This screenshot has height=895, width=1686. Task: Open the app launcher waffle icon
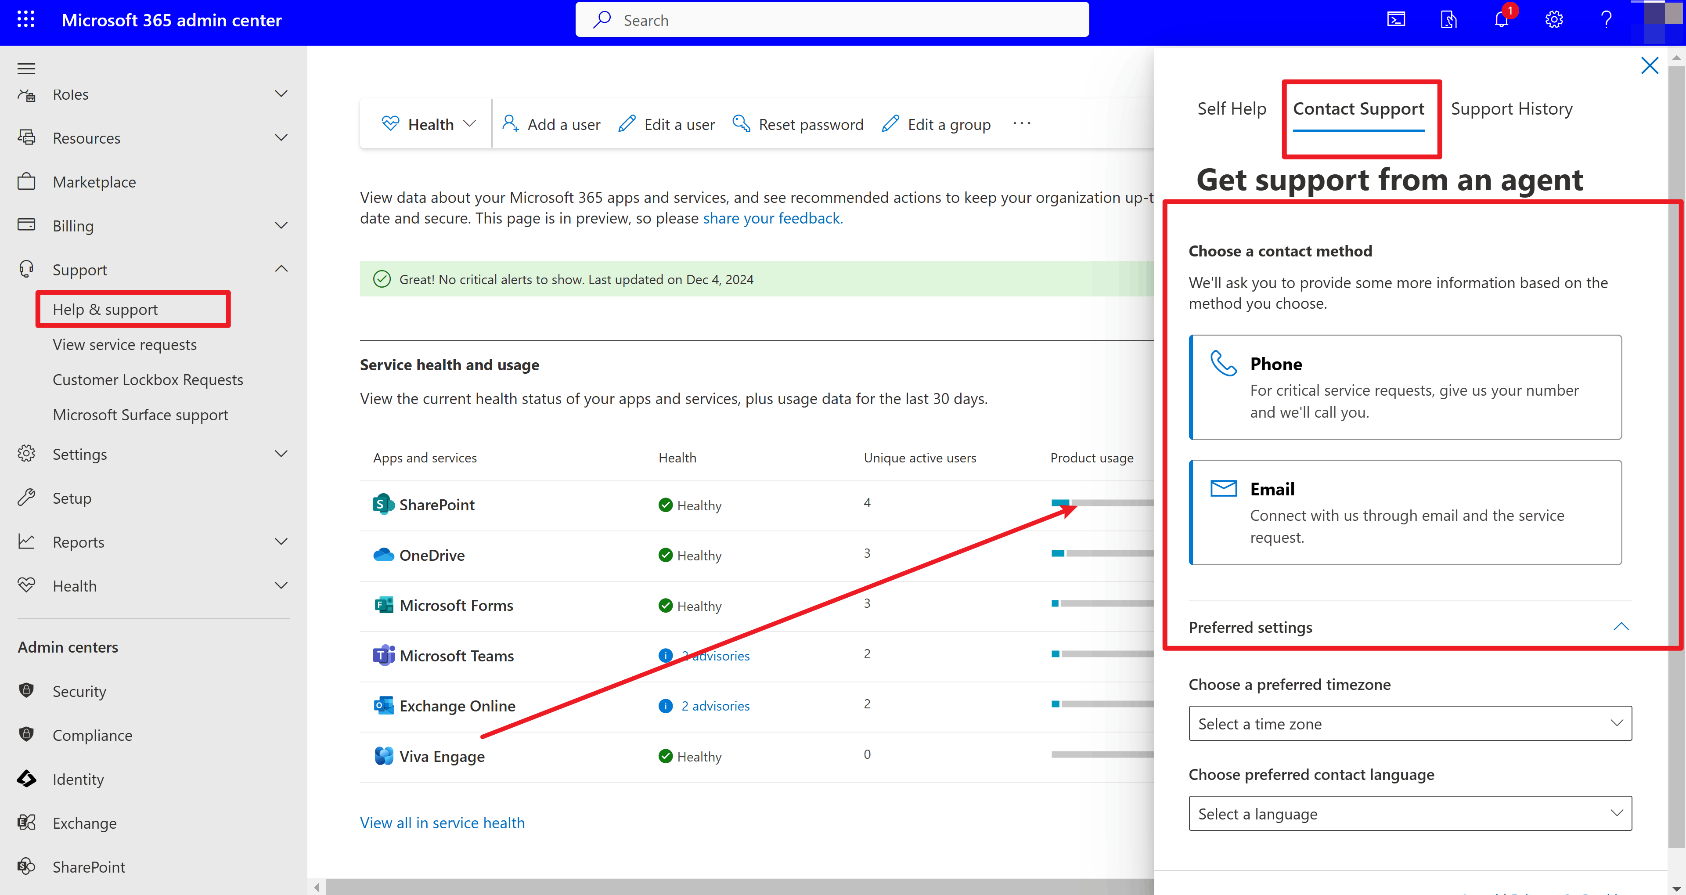[x=25, y=20]
